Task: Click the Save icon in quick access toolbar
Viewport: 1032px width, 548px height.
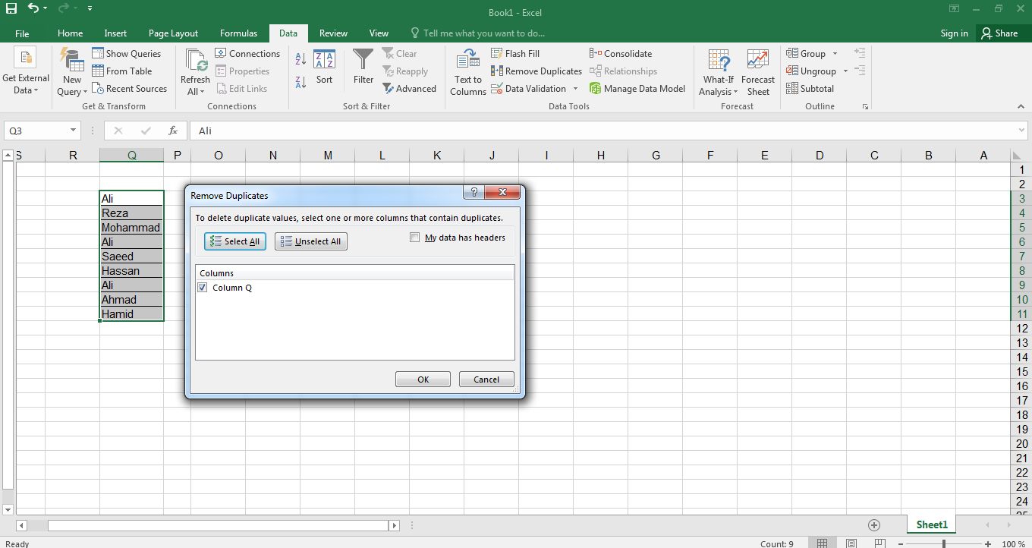Action: click(11, 8)
